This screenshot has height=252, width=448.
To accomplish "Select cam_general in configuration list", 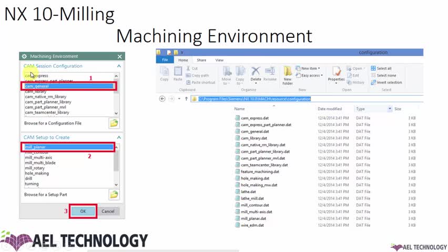I will click(69, 86).
